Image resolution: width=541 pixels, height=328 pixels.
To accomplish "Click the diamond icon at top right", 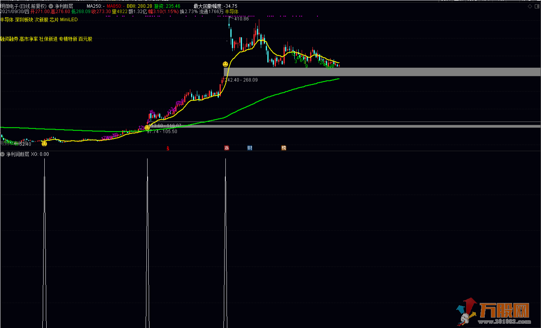I will coord(530,7).
